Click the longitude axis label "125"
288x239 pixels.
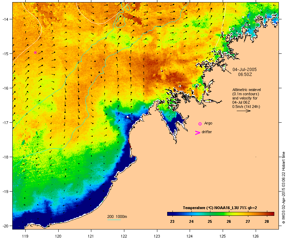(x=223, y=236)
